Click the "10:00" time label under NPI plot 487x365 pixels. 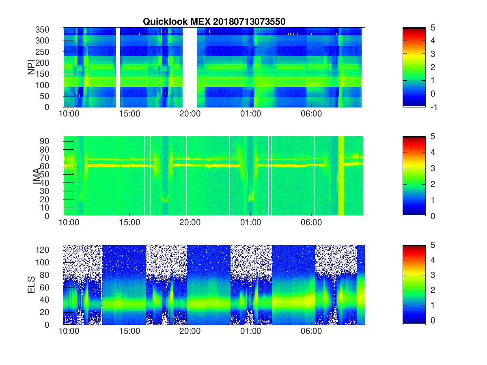click(x=69, y=114)
